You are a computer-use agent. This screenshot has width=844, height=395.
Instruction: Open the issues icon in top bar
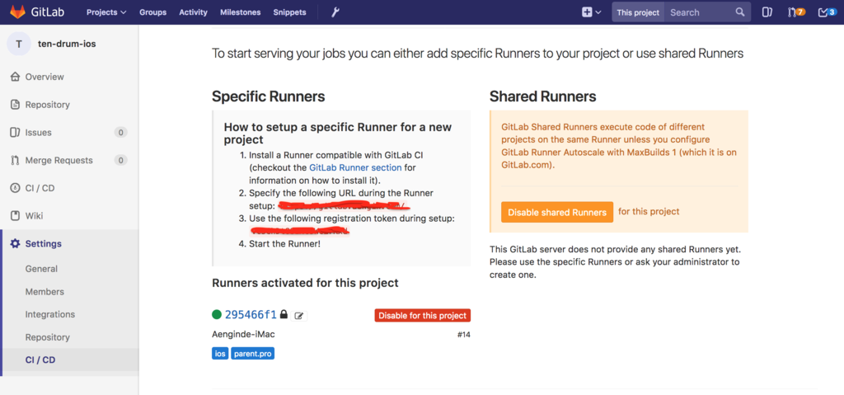[x=767, y=12]
